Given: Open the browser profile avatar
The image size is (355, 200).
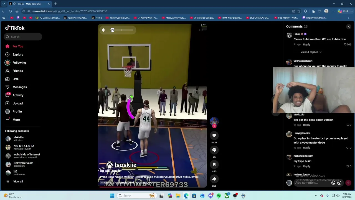Looking at the screenshot, I should (326, 11).
